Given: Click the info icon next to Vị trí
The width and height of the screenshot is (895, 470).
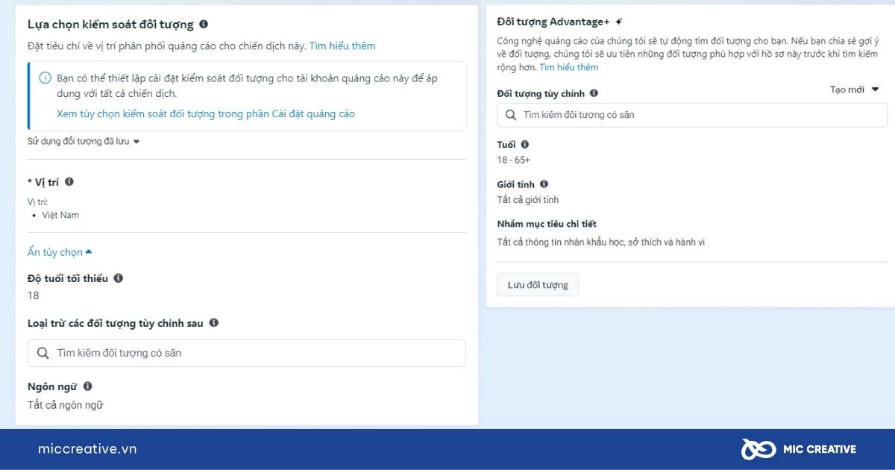Looking at the screenshot, I should (69, 181).
